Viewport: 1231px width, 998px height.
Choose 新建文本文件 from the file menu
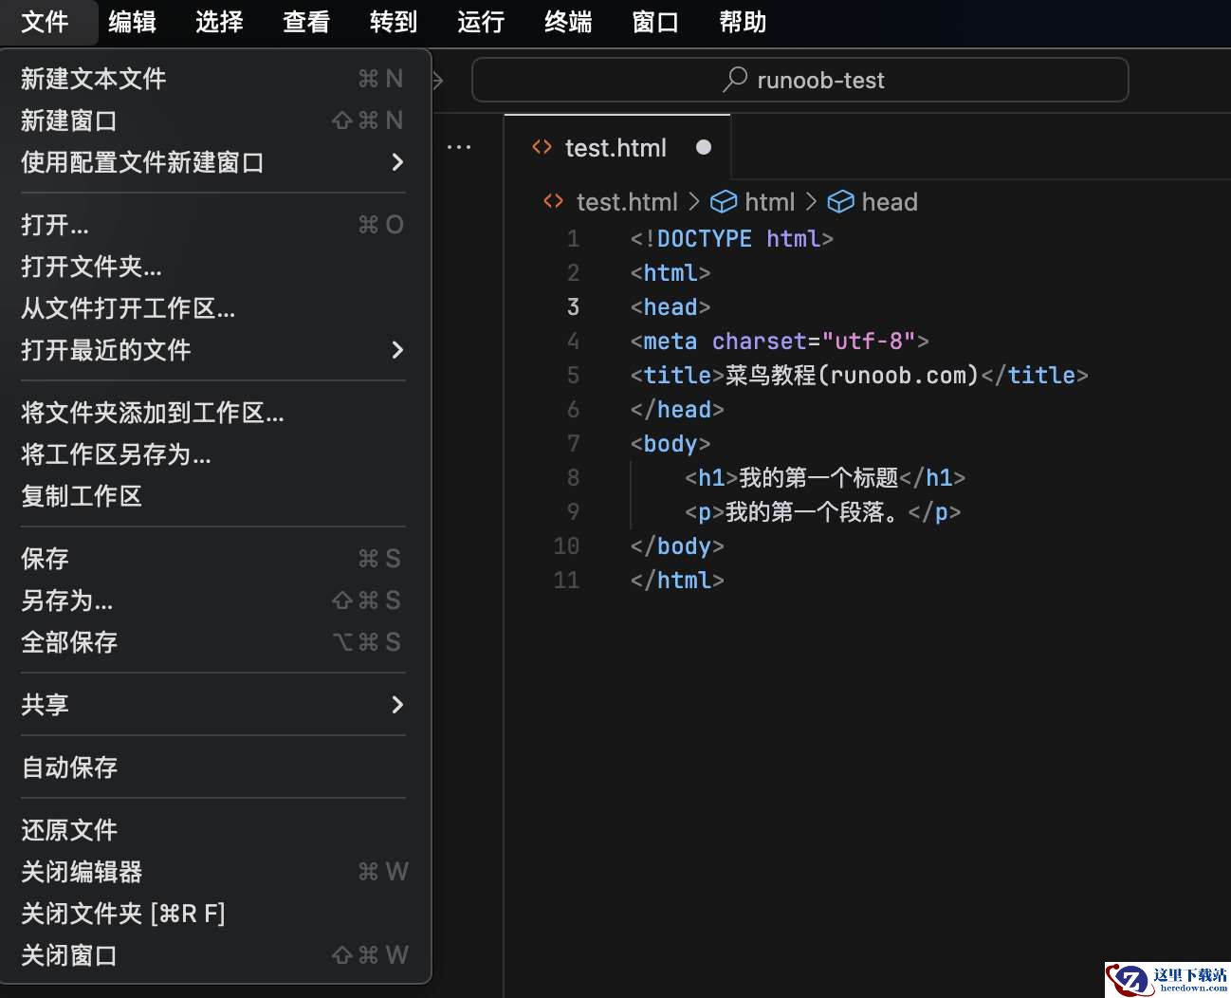click(215, 79)
